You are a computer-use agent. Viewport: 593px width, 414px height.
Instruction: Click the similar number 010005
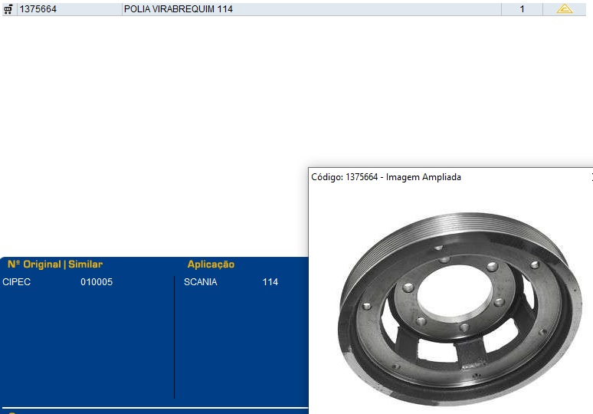point(97,282)
